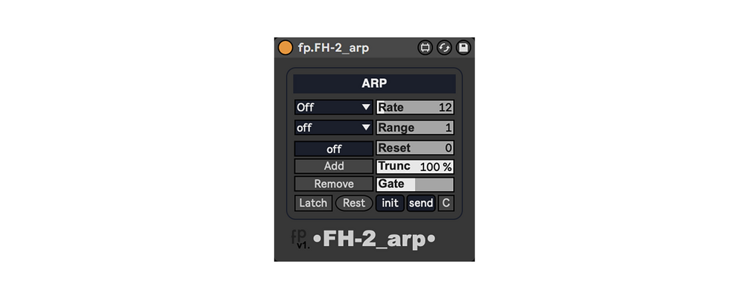
Task: Click the save preset disk icon
Action: (464, 48)
